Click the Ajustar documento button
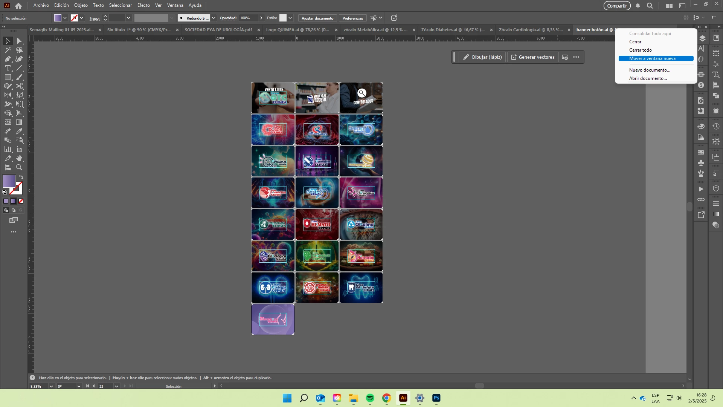 (317, 18)
